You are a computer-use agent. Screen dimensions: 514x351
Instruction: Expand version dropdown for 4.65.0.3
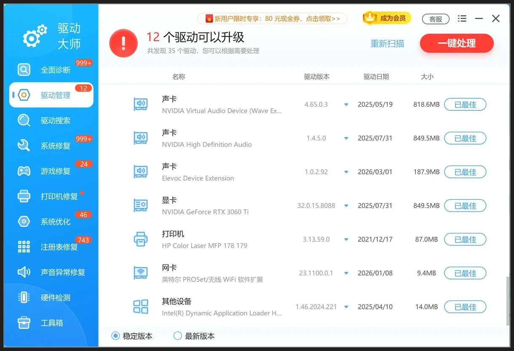346,104
